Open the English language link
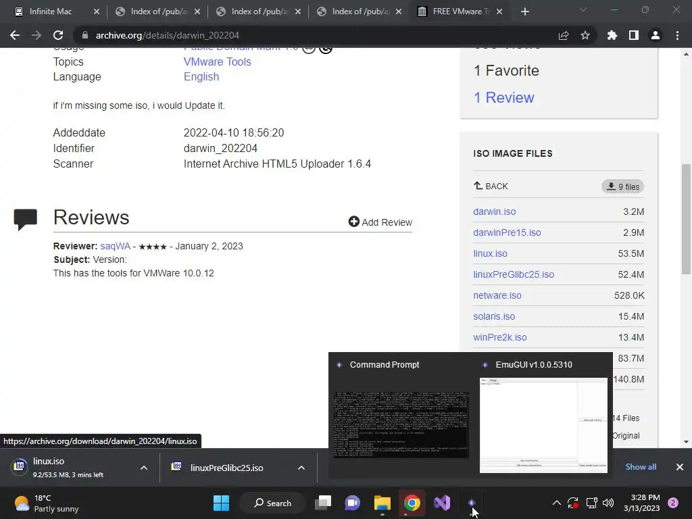692x519 pixels. (201, 77)
